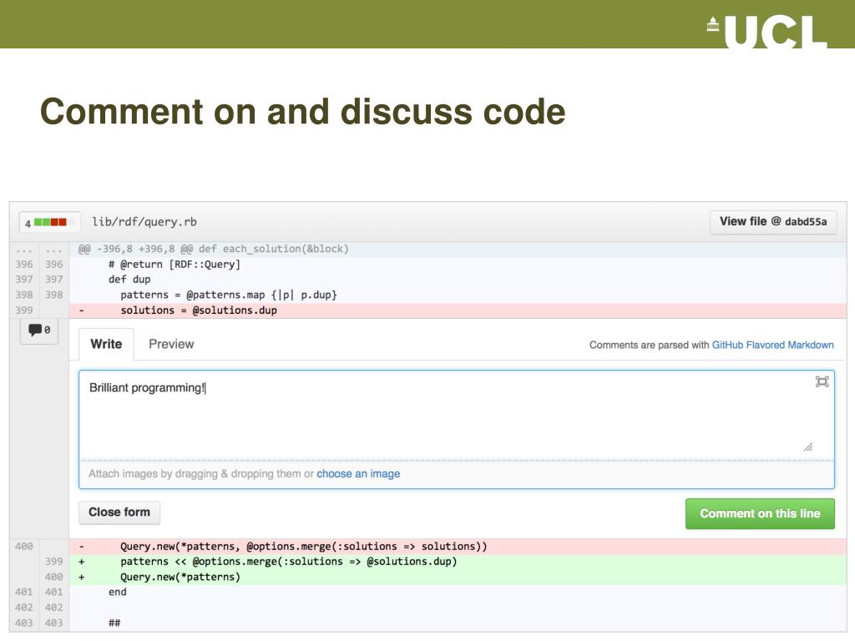The image size is (855, 641).
Task: Click the hunk header line with each_solution
Action: pyautogui.click(x=214, y=249)
